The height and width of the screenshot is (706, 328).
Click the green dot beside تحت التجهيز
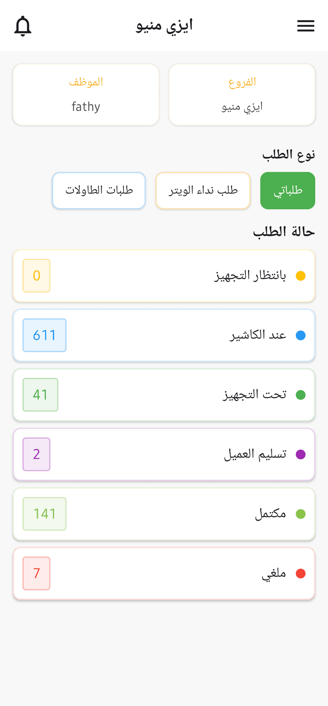(300, 395)
